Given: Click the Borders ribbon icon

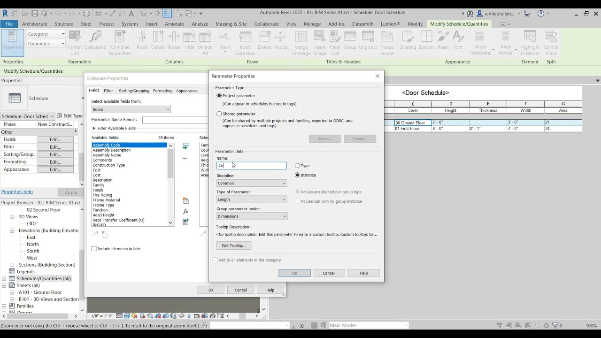Looking at the screenshot, I should pyautogui.click(x=426, y=40).
